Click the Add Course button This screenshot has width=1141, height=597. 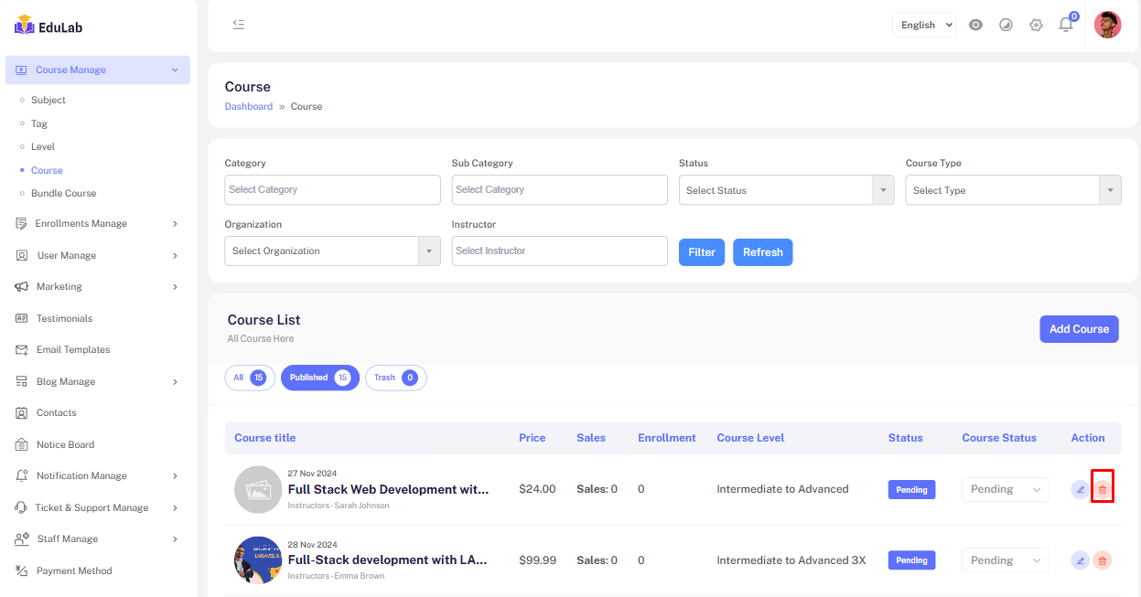(1078, 329)
